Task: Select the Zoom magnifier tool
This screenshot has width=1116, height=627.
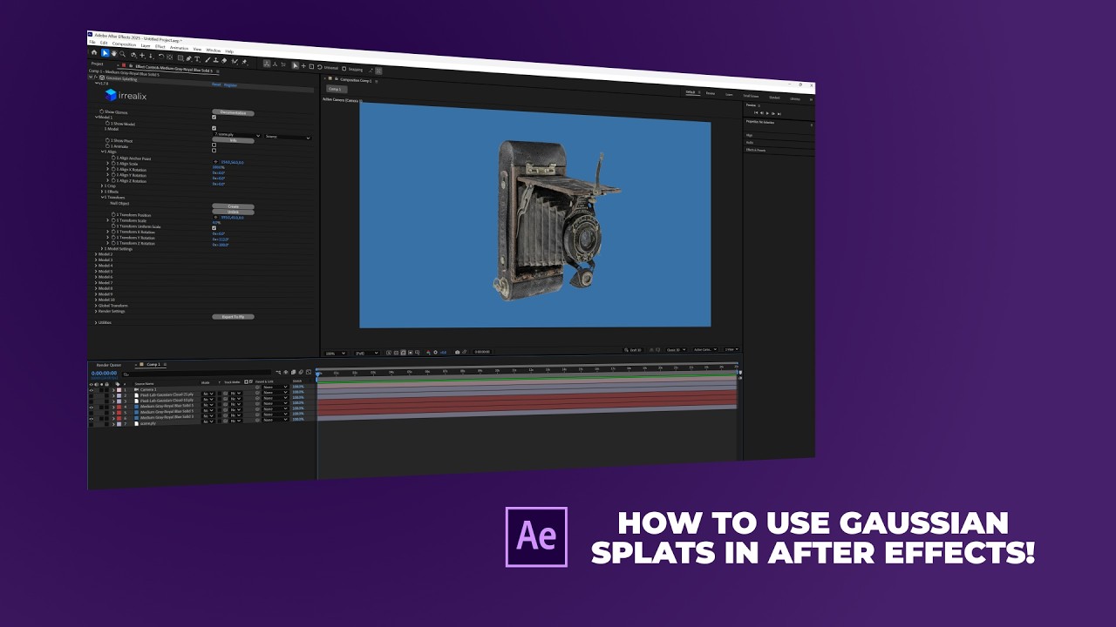Action: 123,54
